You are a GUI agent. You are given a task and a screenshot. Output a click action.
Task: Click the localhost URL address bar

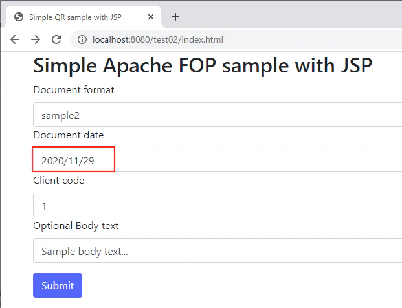pyautogui.click(x=236, y=39)
